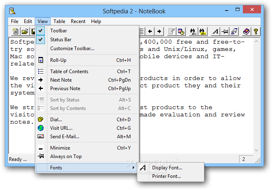Viewport: 272px width, 190px height.
Task: Open the Recent menu
Action: click(78, 21)
